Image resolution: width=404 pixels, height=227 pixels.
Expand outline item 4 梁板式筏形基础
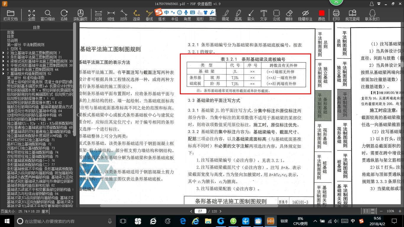(x=3, y=61)
